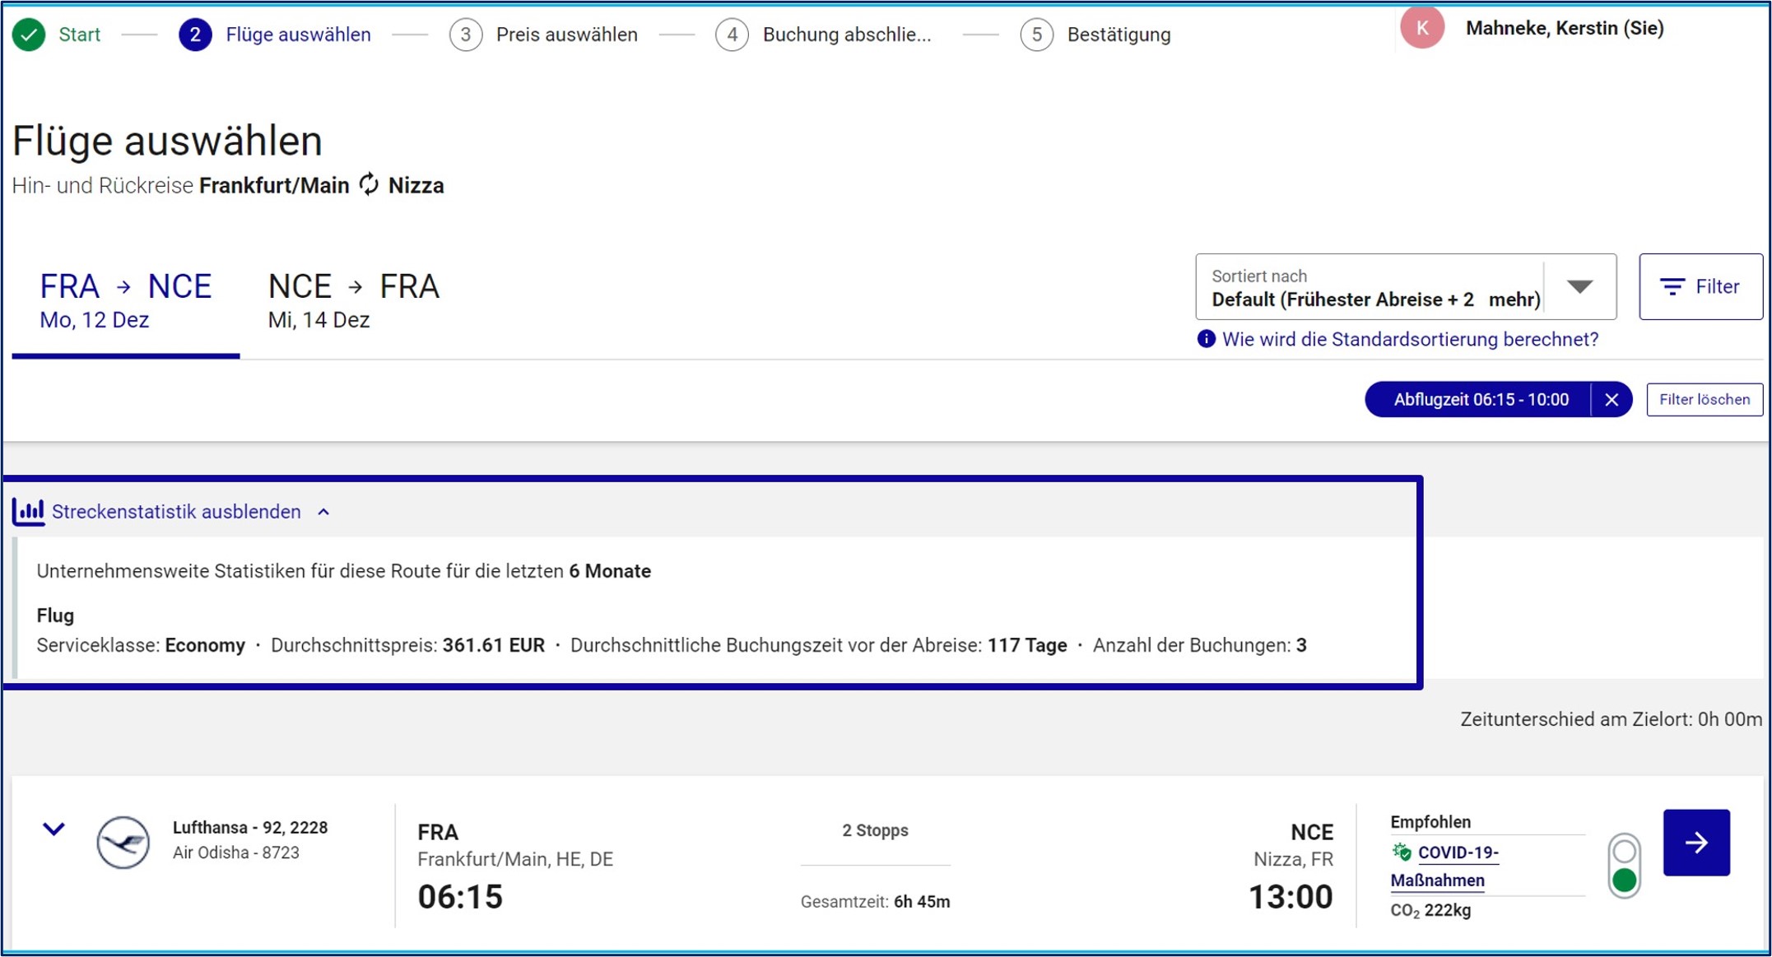Click user avatar with letter K
This screenshot has width=1772, height=957.
click(x=1421, y=28)
